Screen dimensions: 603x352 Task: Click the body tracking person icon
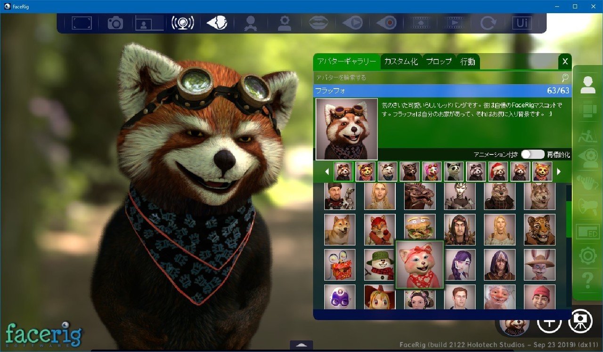point(250,23)
